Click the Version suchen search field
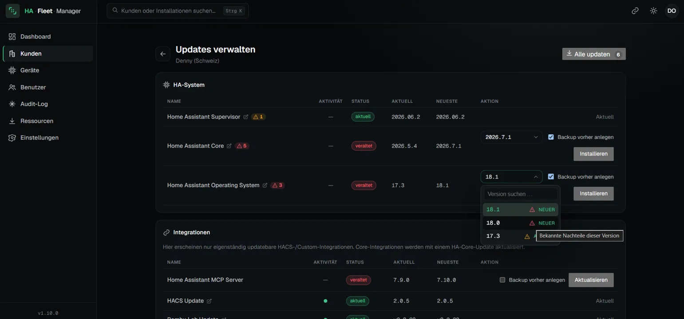Image resolution: width=684 pixels, height=319 pixels. [520, 194]
